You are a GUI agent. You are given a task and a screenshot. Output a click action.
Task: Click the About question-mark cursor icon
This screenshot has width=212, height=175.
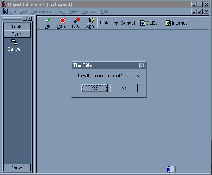[91, 21]
